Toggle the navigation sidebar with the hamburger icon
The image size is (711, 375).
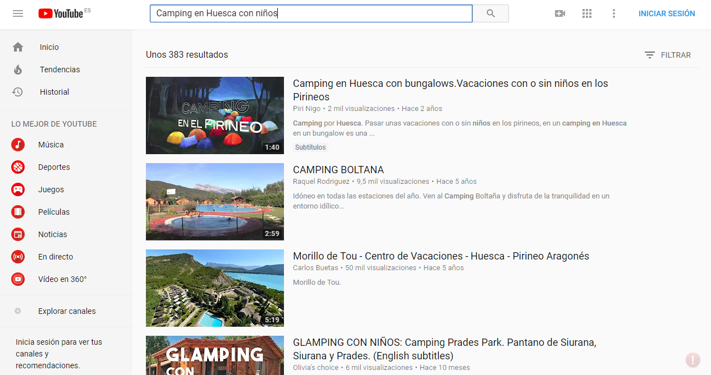point(17,13)
